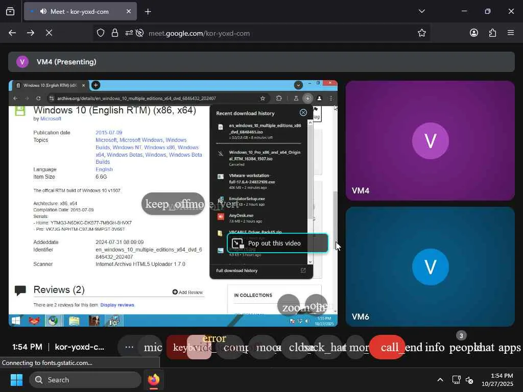This screenshot has width=523, height=392.
Task: Click the VM4 (Presenting) banner
Action: click(x=261, y=62)
